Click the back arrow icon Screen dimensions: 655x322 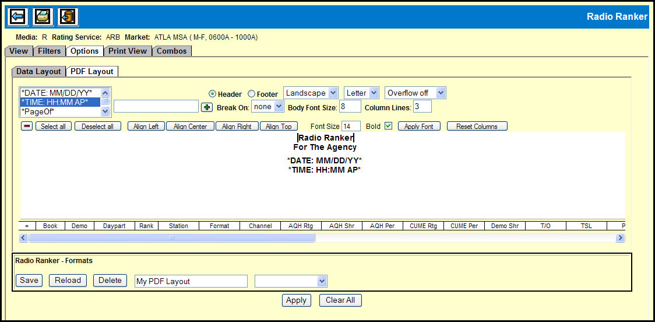pos(17,16)
